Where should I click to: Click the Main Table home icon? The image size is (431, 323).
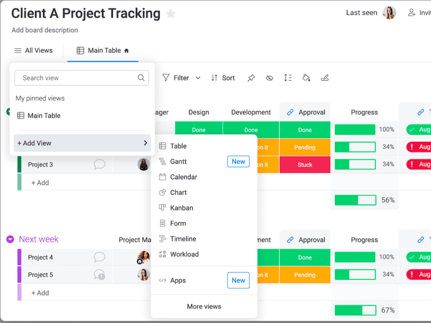click(126, 50)
